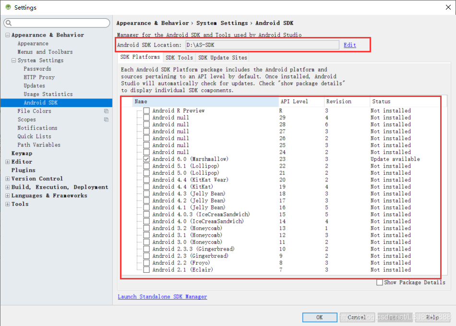The image size is (456, 326).
Task: Check the Android 3.0 (Honeycomb) checkbox
Action: tap(146, 242)
